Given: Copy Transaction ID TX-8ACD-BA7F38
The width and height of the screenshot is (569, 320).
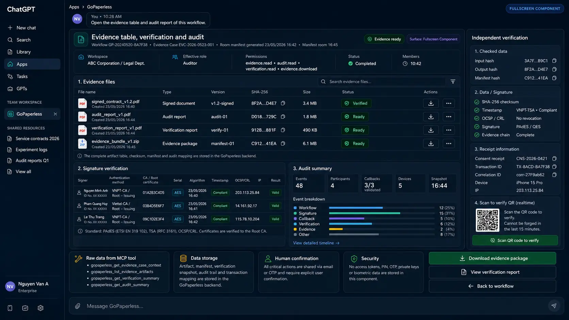Looking at the screenshot, I should [554, 167].
